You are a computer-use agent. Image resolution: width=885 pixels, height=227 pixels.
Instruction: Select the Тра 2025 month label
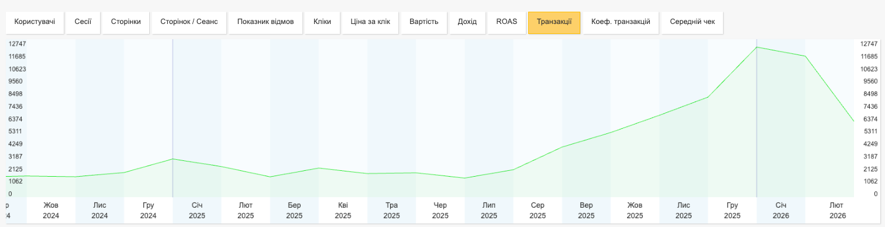(392, 211)
